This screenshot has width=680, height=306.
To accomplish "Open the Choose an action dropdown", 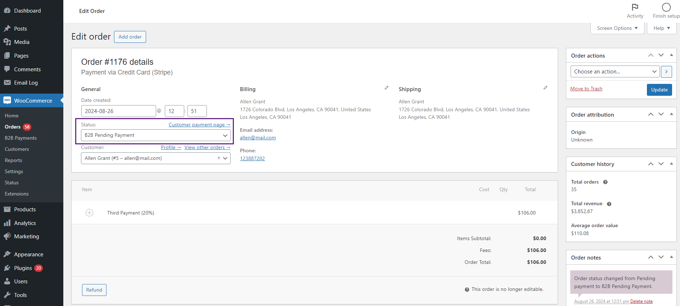I will coord(615,72).
